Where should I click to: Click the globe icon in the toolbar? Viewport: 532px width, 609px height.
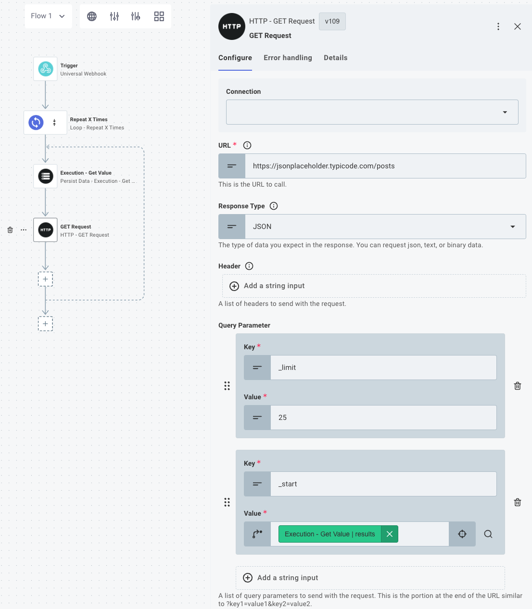tap(91, 16)
